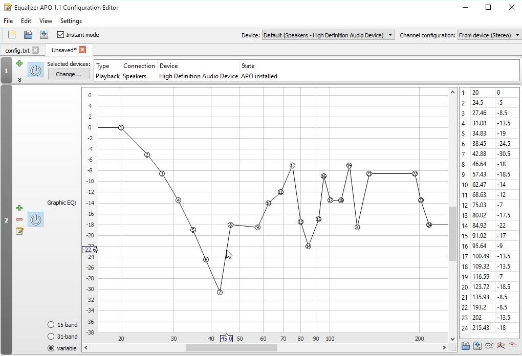Select frequency cell 24.5 in row 2
This screenshot has width=522, height=356.
(x=483, y=102)
